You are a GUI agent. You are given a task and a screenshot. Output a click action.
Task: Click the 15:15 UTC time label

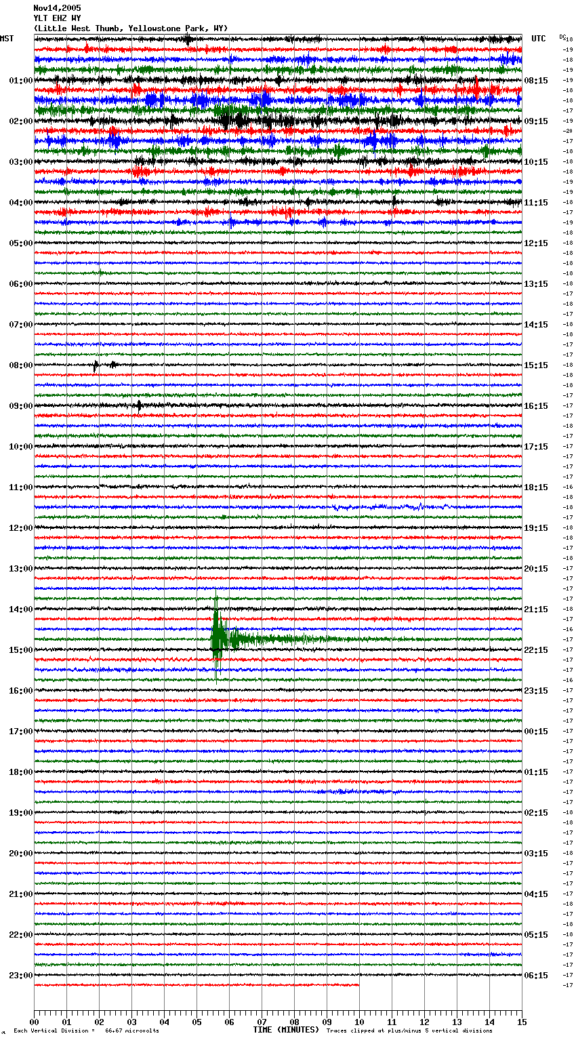click(x=536, y=365)
